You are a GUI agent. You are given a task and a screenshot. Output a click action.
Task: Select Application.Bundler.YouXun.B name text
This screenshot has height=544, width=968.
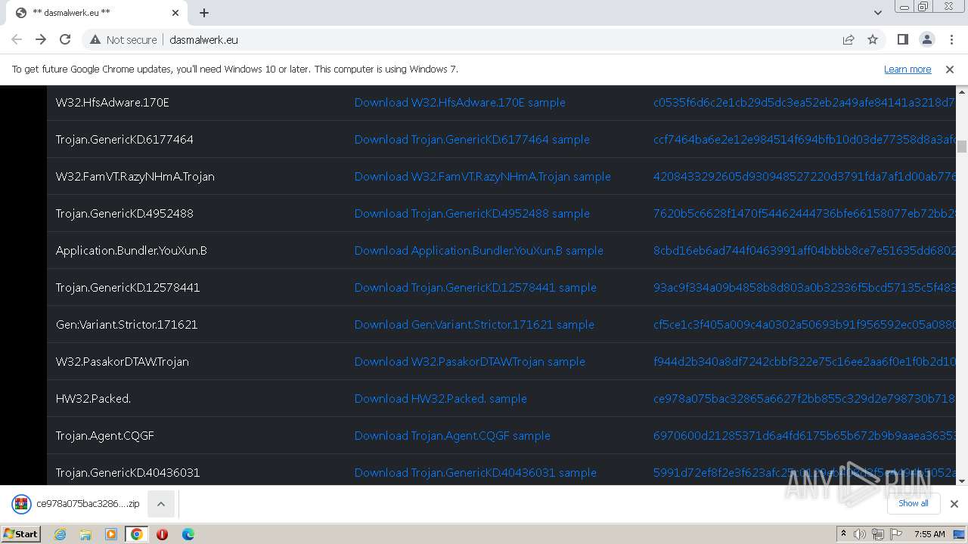click(132, 250)
